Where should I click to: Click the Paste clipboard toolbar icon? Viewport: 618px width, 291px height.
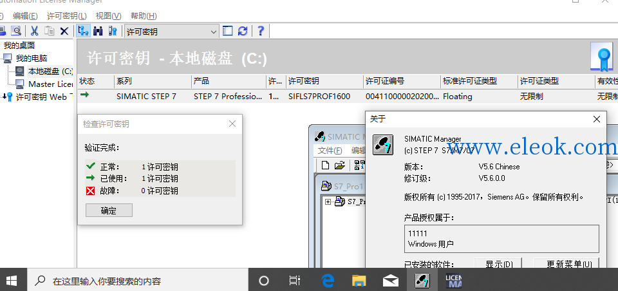pos(50,31)
